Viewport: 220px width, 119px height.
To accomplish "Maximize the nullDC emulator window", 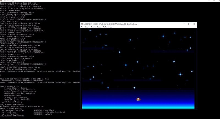I will pos(189,24).
